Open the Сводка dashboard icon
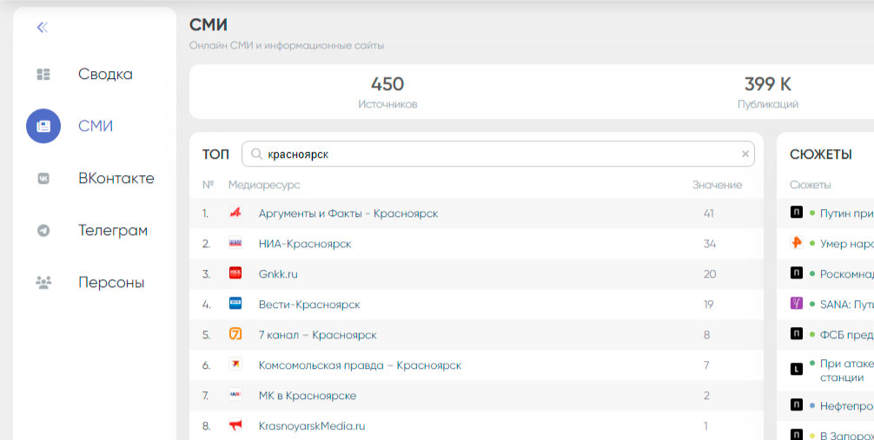The image size is (874, 440). point(43,75)
